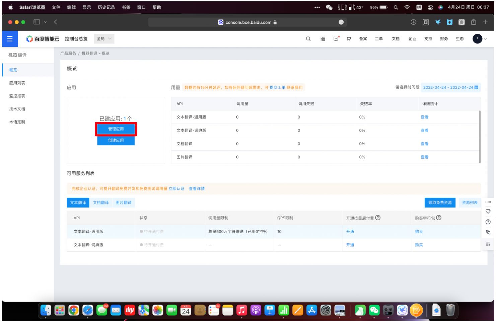Go back with Safari's back arrow
Viewport: 496px width, 322px height.
[x=56, y=22]
